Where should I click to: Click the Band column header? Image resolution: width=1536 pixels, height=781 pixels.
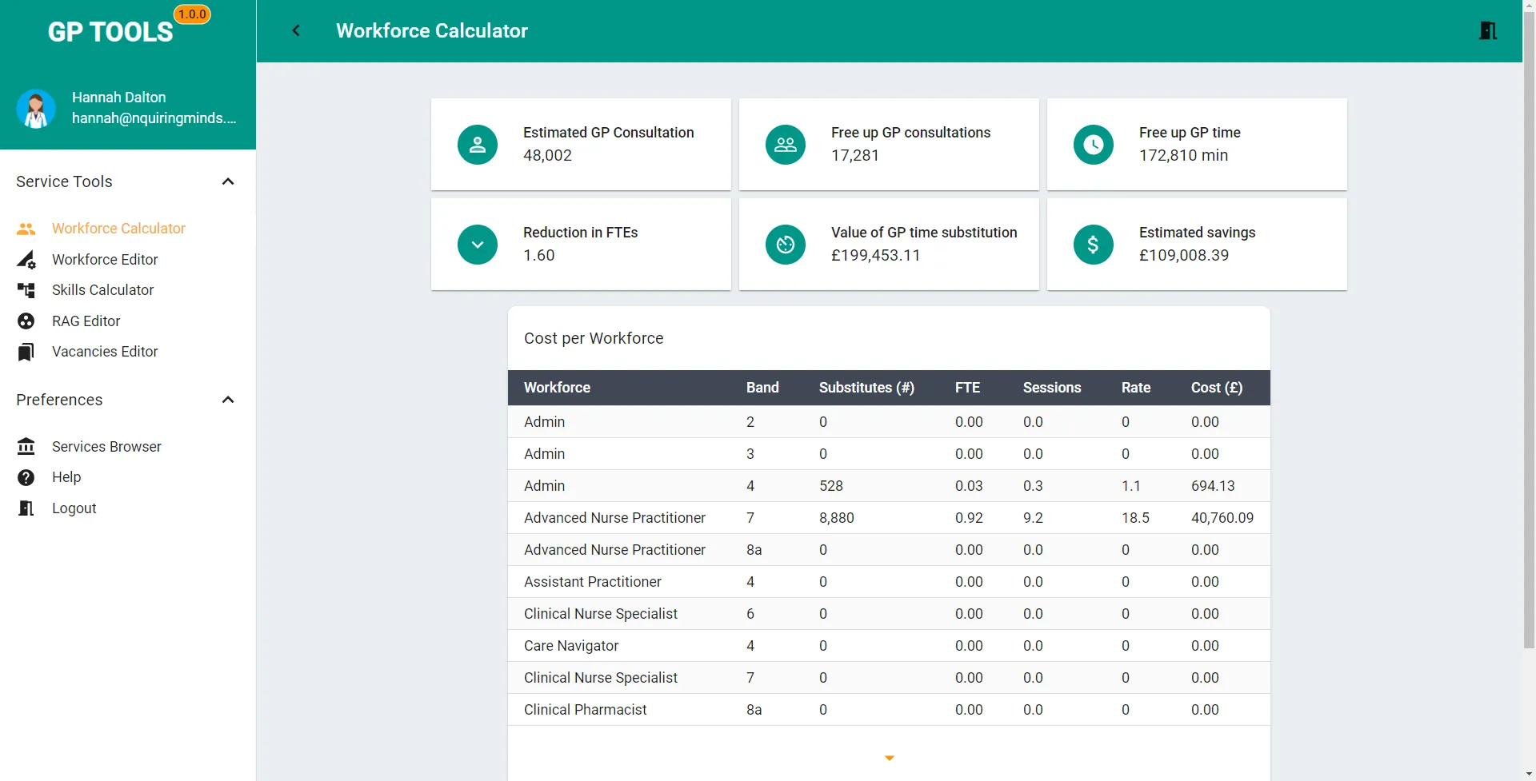(762, 388)
